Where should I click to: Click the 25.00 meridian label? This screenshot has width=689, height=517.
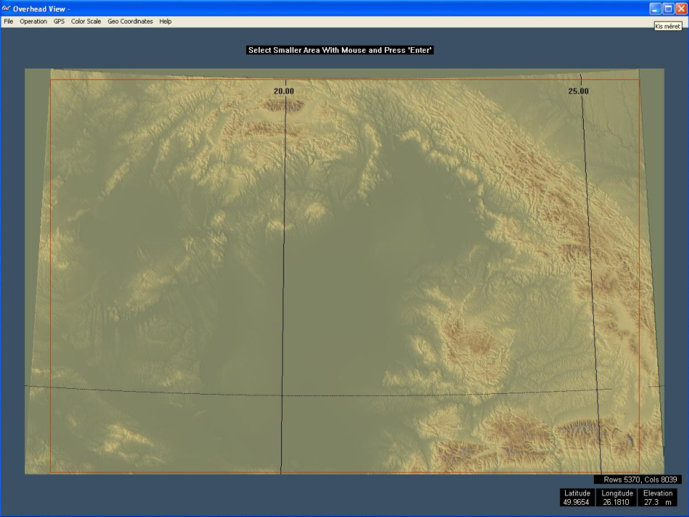[x=578, y=91]
